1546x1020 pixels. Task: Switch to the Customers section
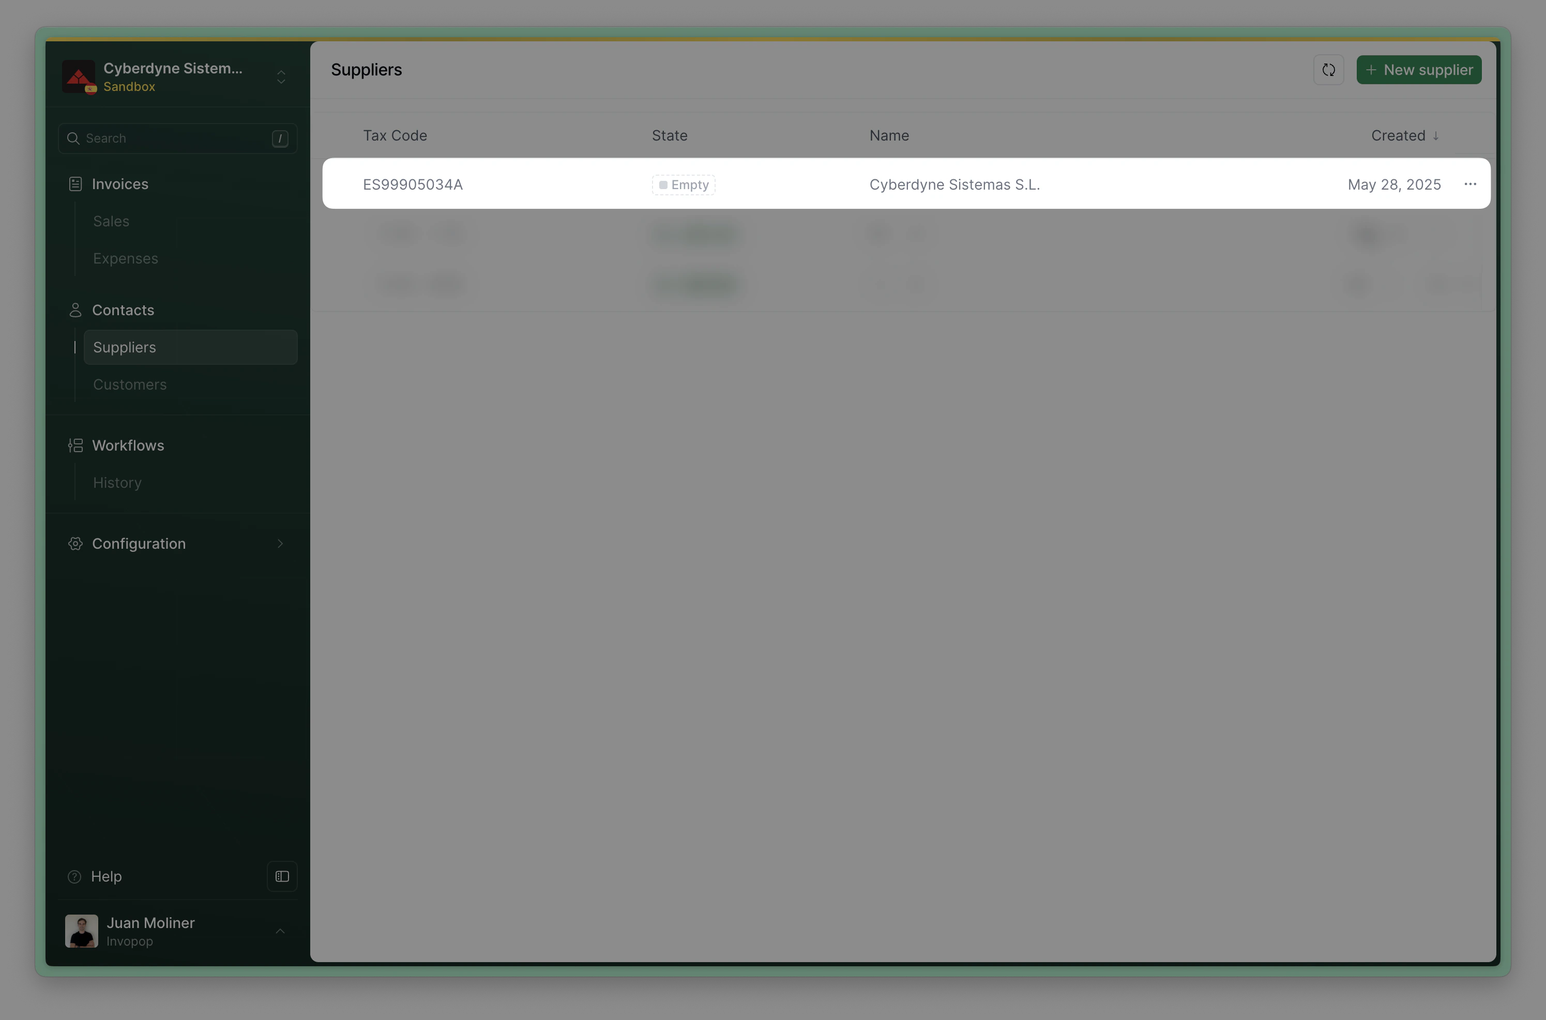coord(130,384)
